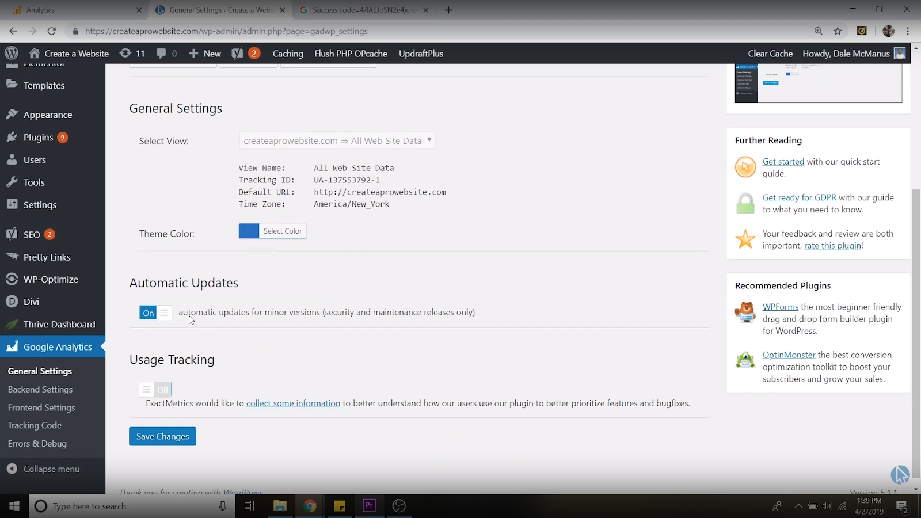Screen dimensions: 921x518
Task: Bookmark this page with the star icon
Action: tap(838, 31)
